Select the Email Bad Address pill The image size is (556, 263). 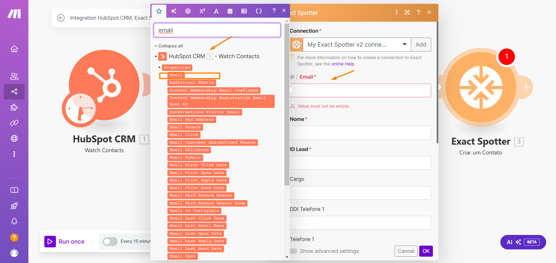pos(192,120)
